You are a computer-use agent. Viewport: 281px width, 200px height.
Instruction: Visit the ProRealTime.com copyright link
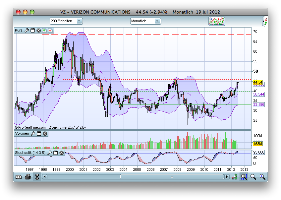(30, 127)
